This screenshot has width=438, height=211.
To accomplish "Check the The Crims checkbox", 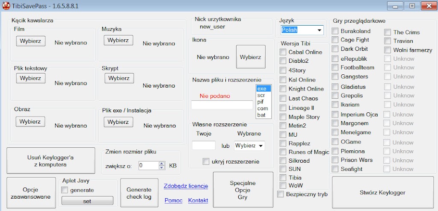I will pos(388,32).
